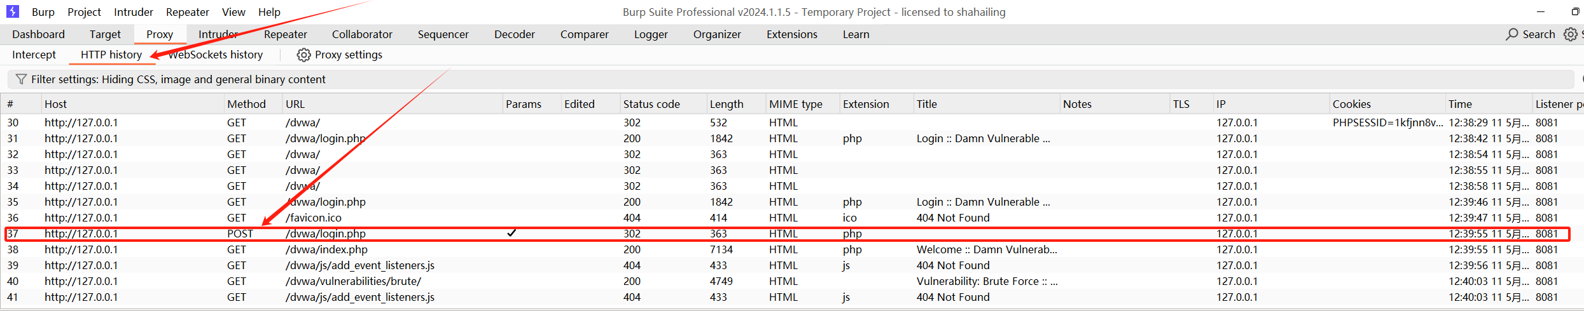Open the Organizer tab
Viewport: 1584px width, 311px height.
point(717,34)
